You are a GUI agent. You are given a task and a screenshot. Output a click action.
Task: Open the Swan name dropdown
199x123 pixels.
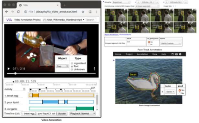(170, 92)
